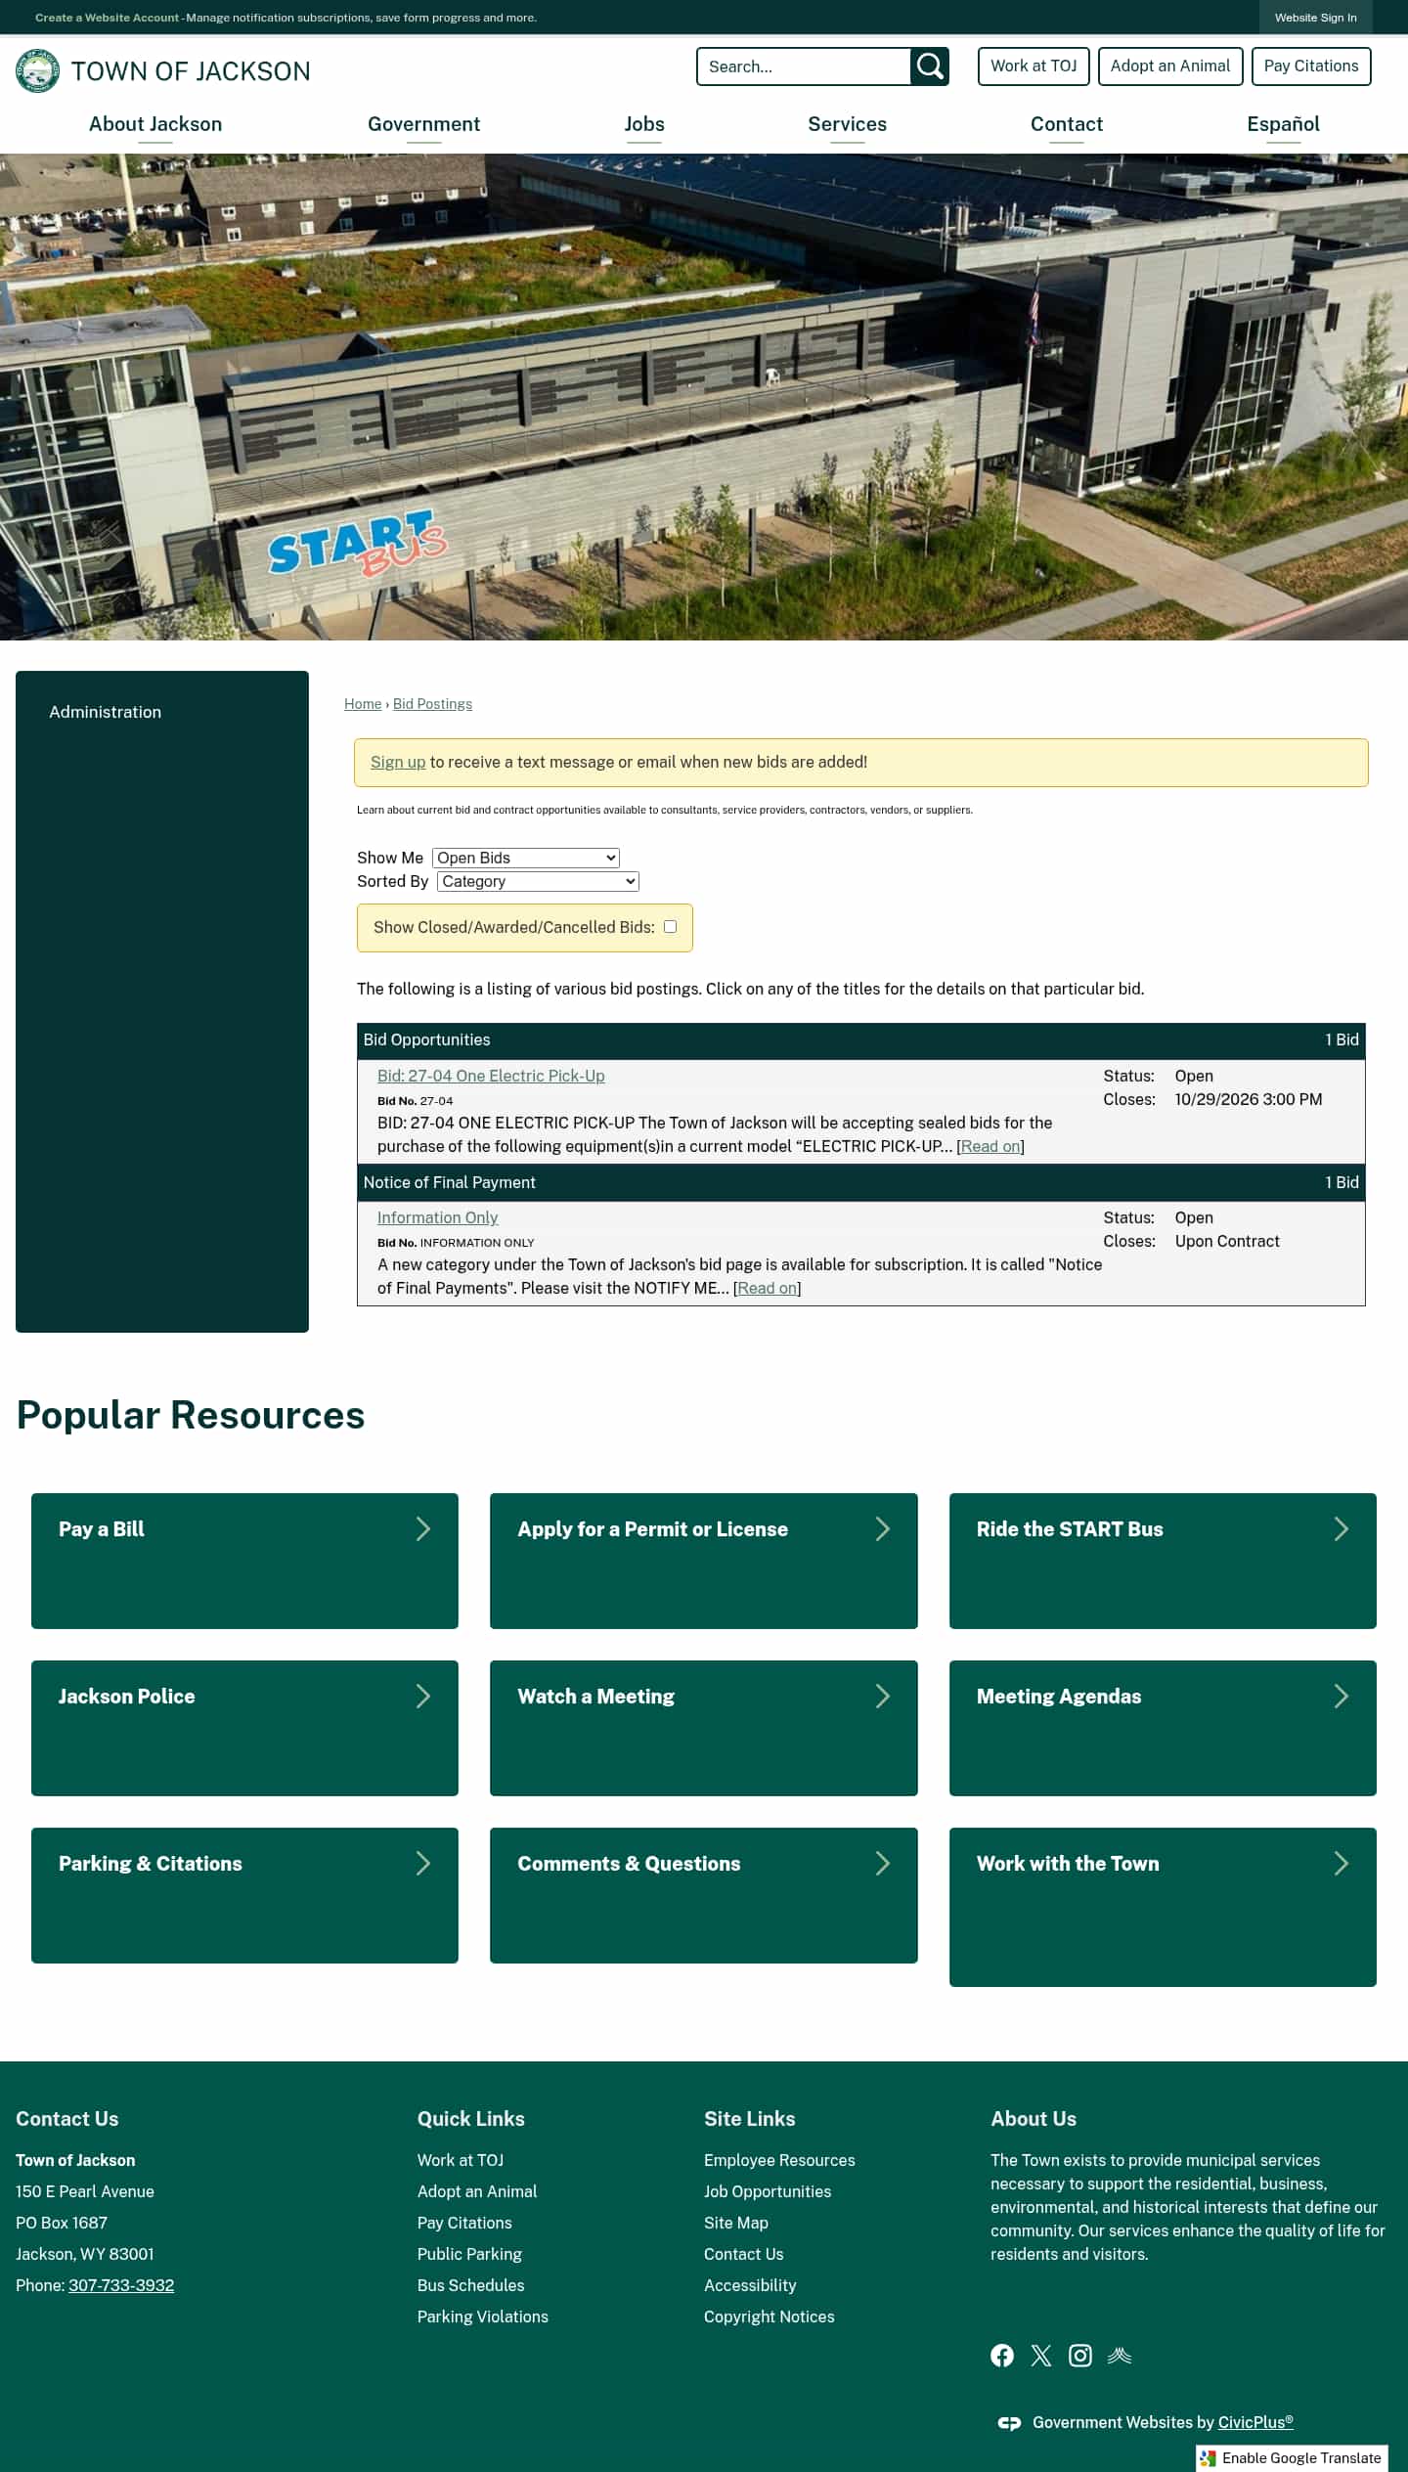Open the Bus Schedules quick link
The image size is (1408, 2472).
click(x=471, y=2285)
